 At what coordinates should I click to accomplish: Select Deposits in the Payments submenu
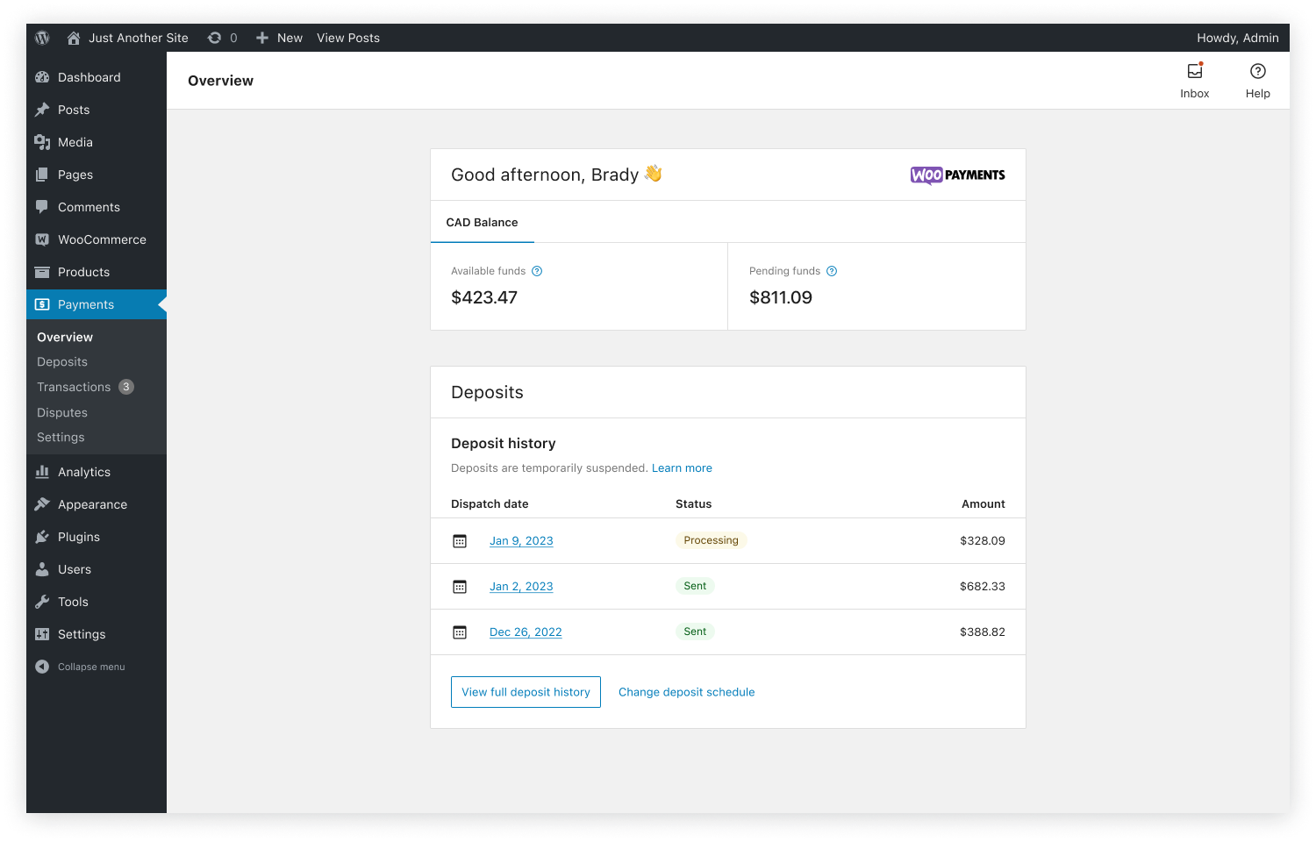point(61,361)
